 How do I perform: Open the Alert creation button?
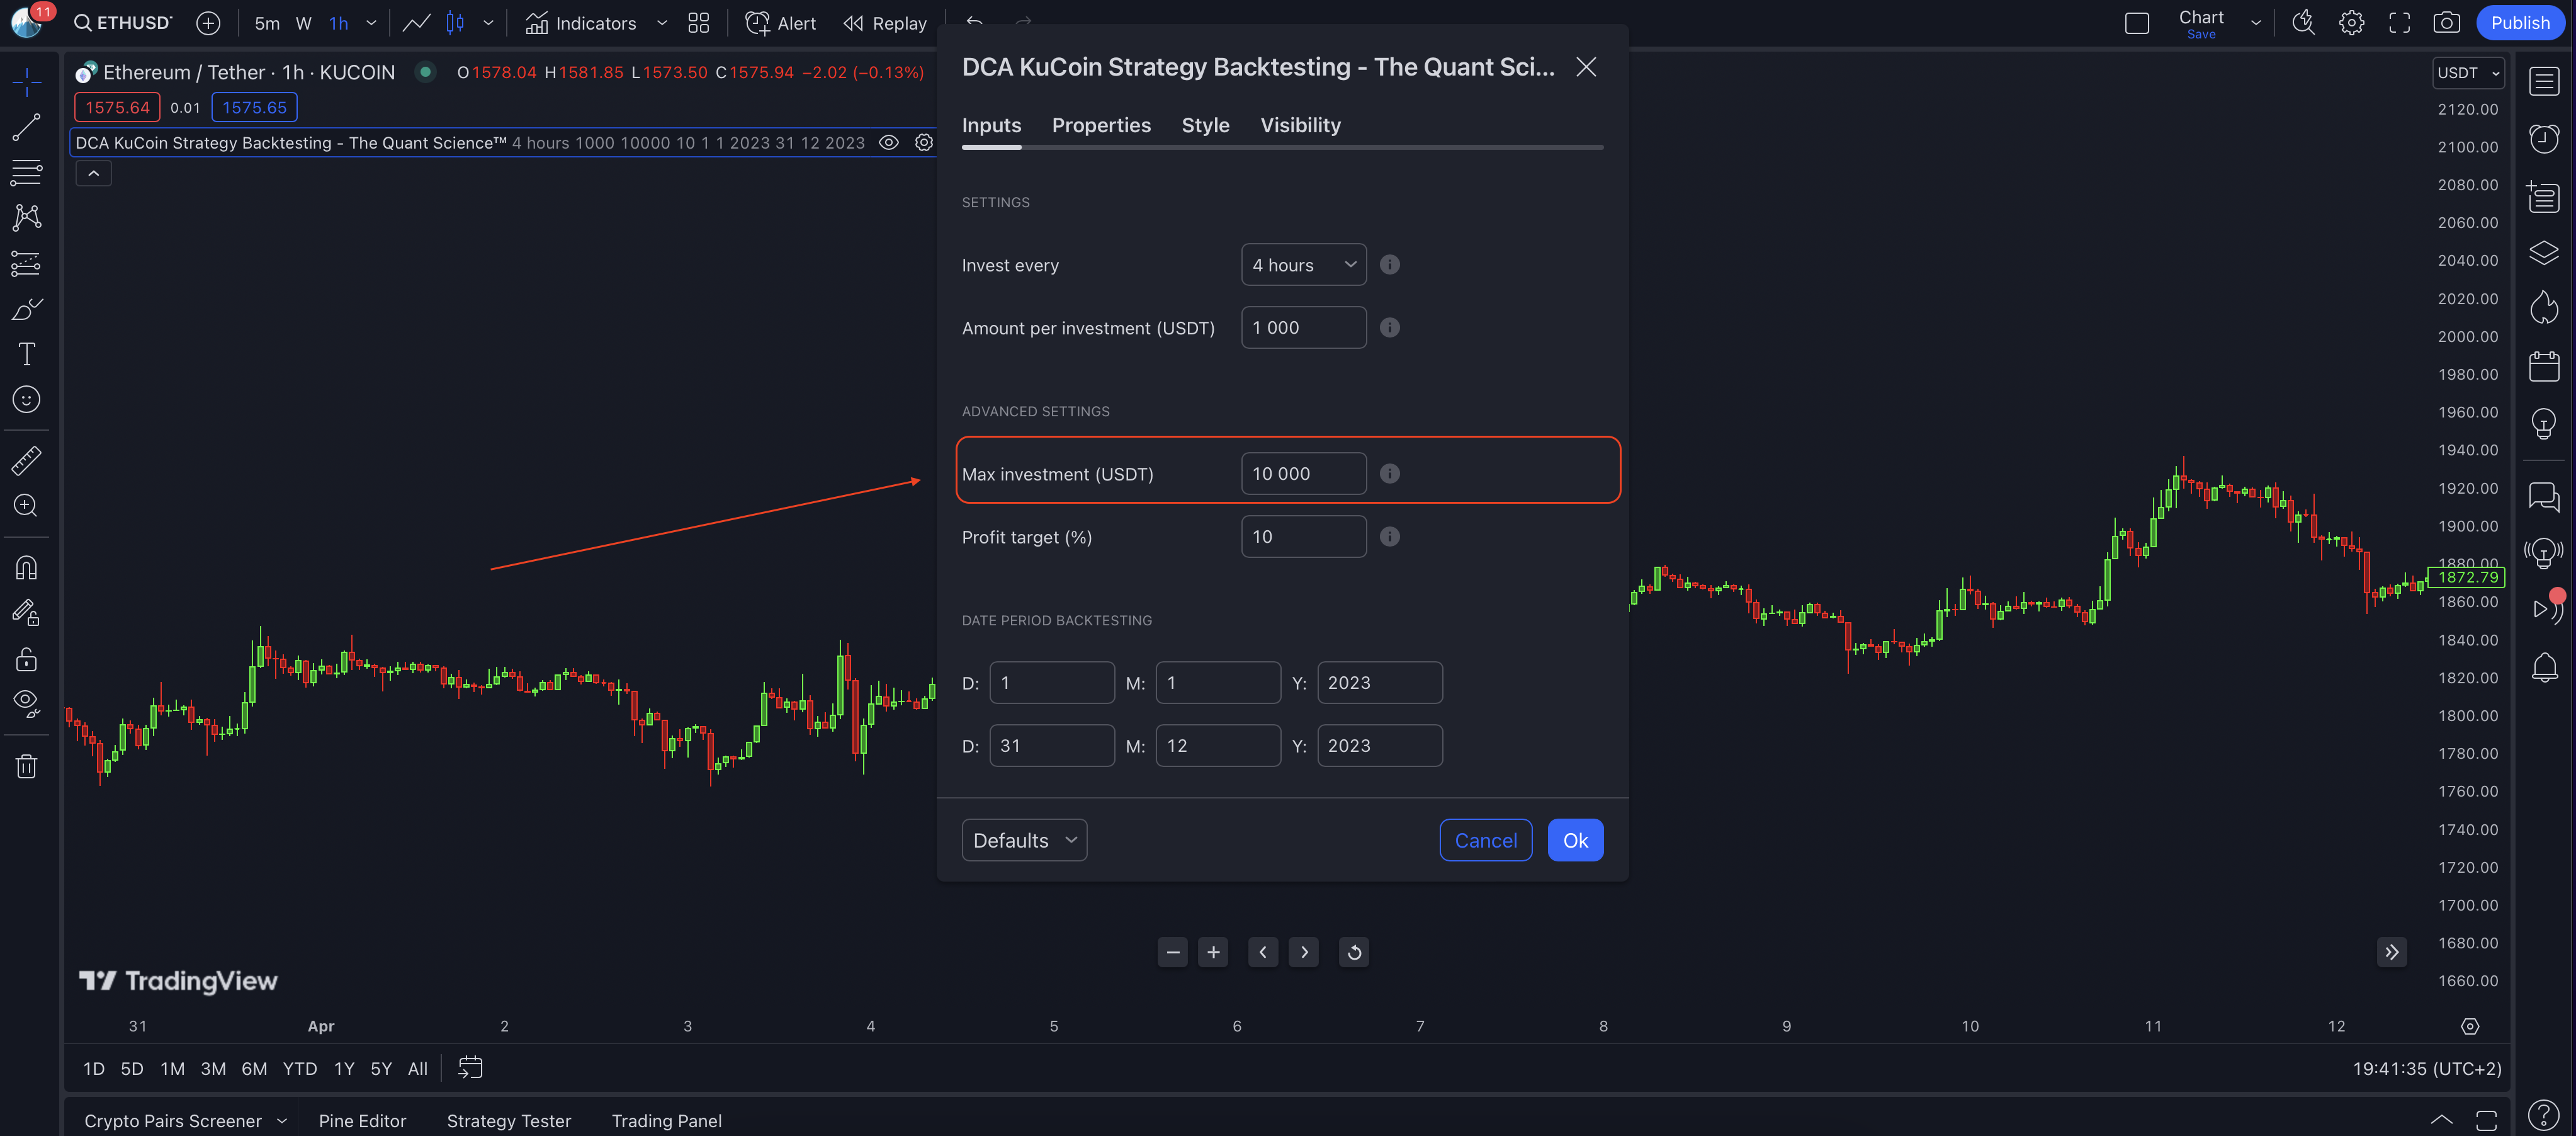click(780, 23)
